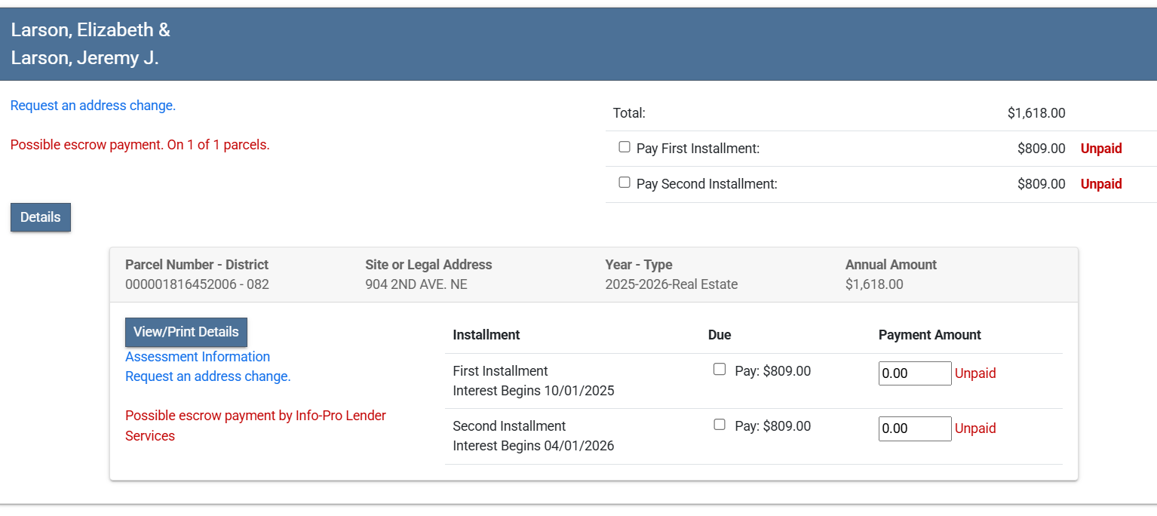Click the top 'Request an address change.' link
The height and width of the screenshot is (516, 1157).
pyautogui.click(x=93, y=106)
